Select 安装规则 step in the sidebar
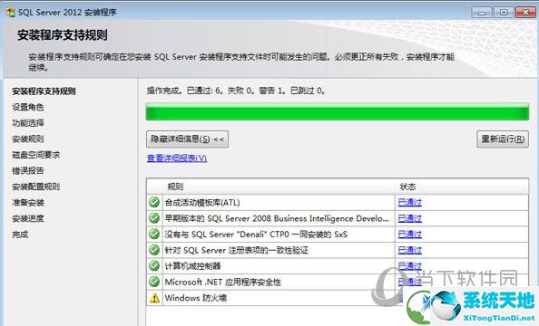 (x=28, y=139)
